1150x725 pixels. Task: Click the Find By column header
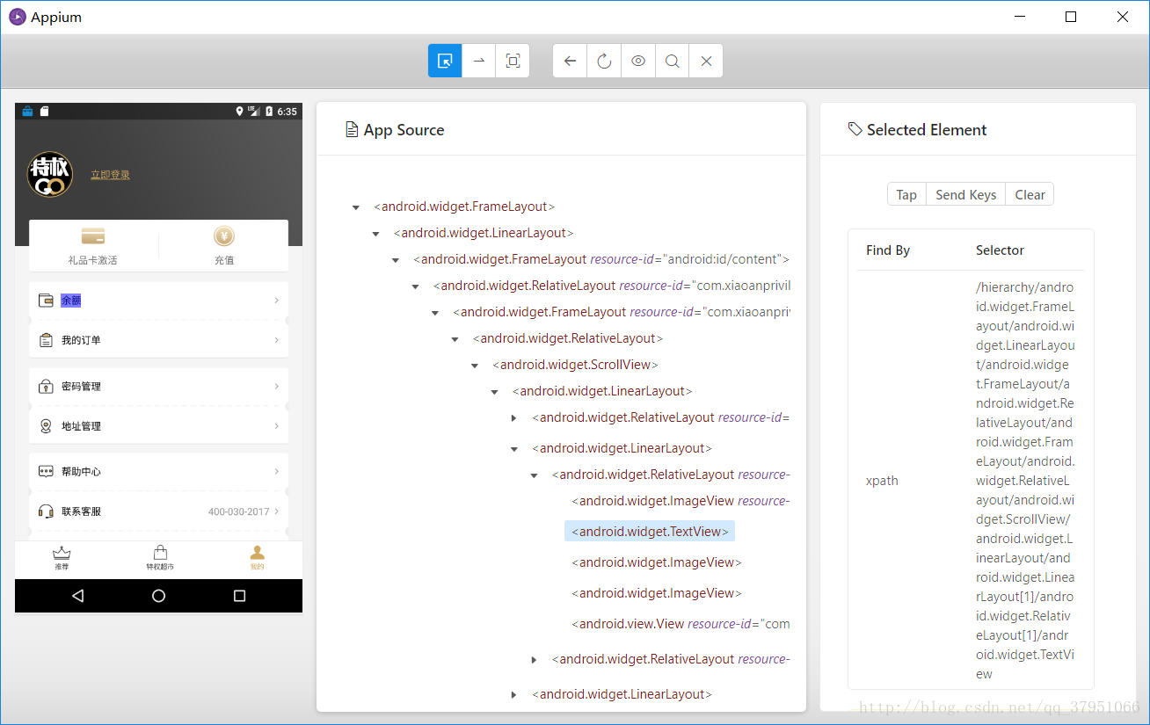point(888,250)
